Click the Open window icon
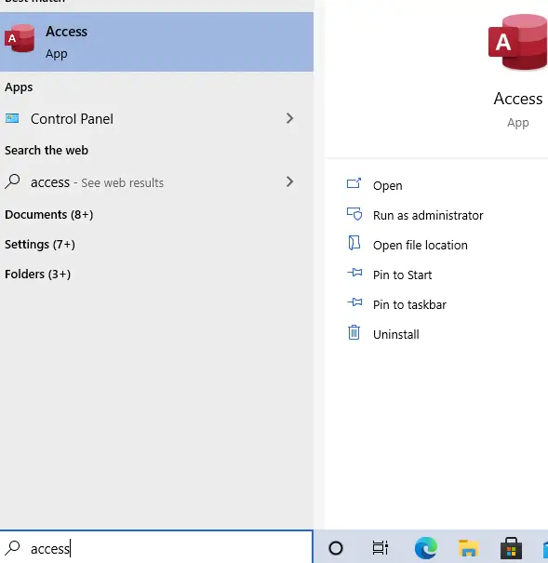The width and height of the screenshot is (548, 563). [354, 183]
